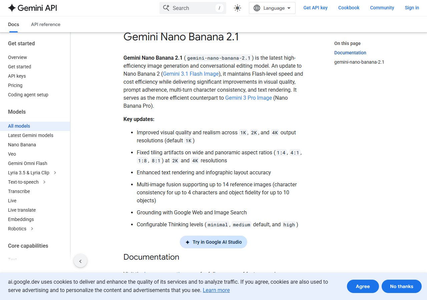Click the search magnifier icon
427x300 pixels.
(166, 8)
